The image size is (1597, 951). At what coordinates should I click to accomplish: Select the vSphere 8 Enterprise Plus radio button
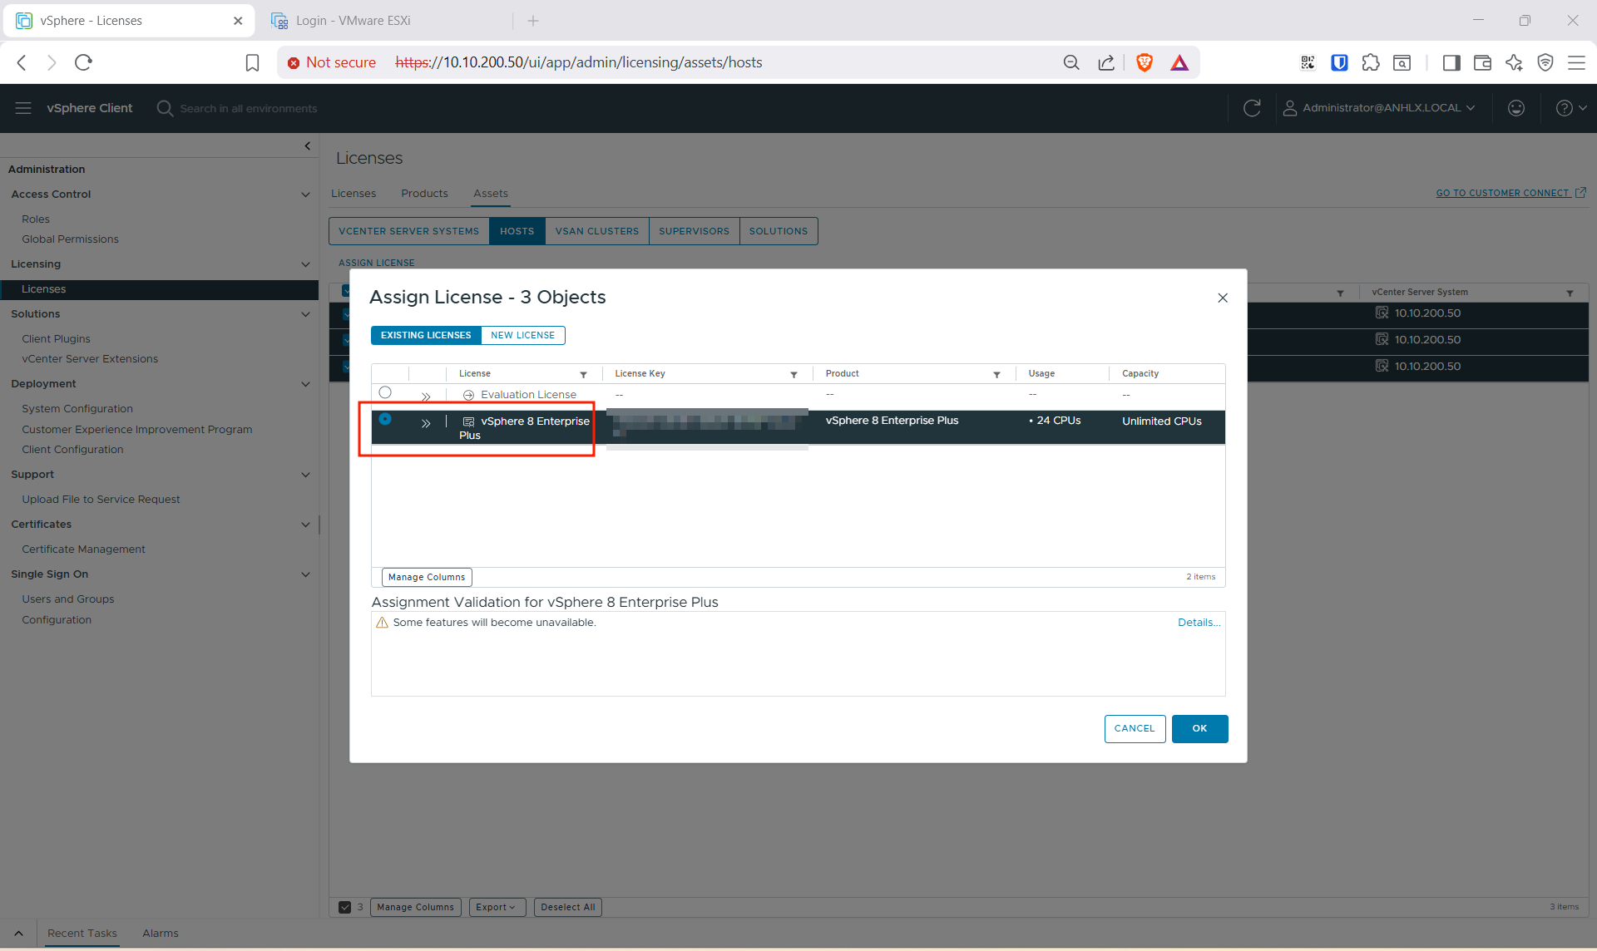click(385, 419)
